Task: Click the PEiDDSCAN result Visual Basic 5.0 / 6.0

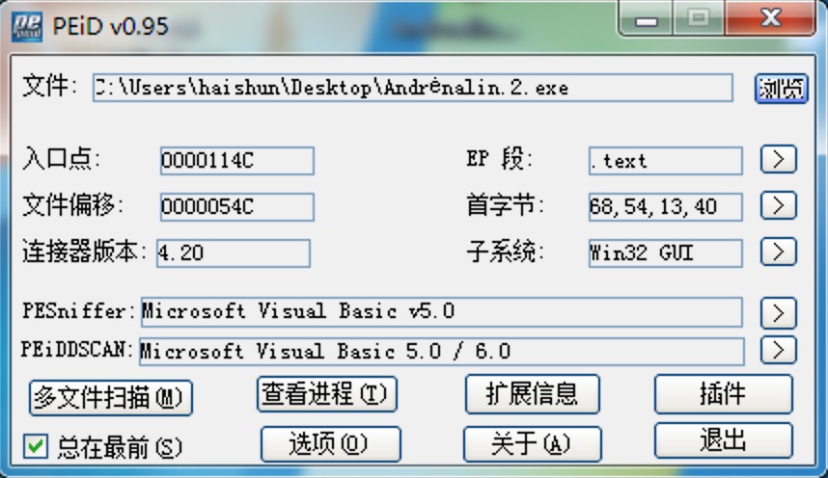Action: (441, 352)
